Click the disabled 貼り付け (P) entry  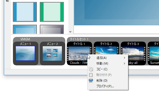click(x=108, y=75)
